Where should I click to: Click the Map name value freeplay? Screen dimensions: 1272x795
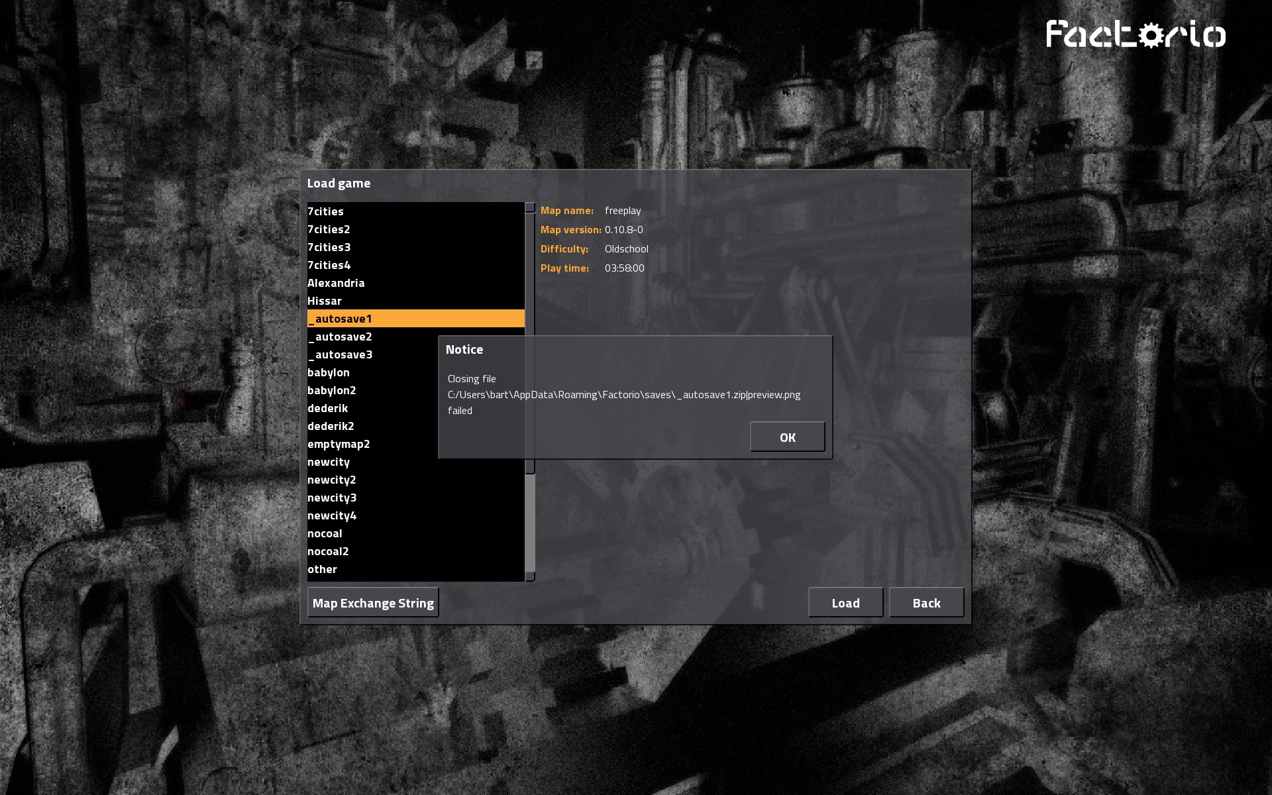point(623,211)
